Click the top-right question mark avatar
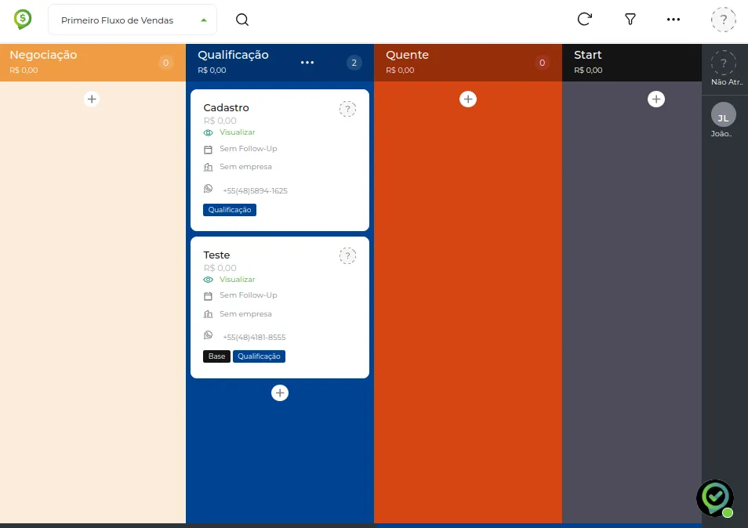Viewport: 748px width, 528px height. pos(723,20)
